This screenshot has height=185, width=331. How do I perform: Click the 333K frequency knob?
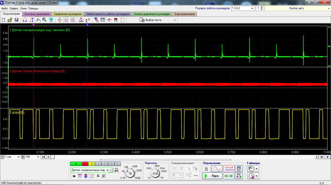click(155, 173)
